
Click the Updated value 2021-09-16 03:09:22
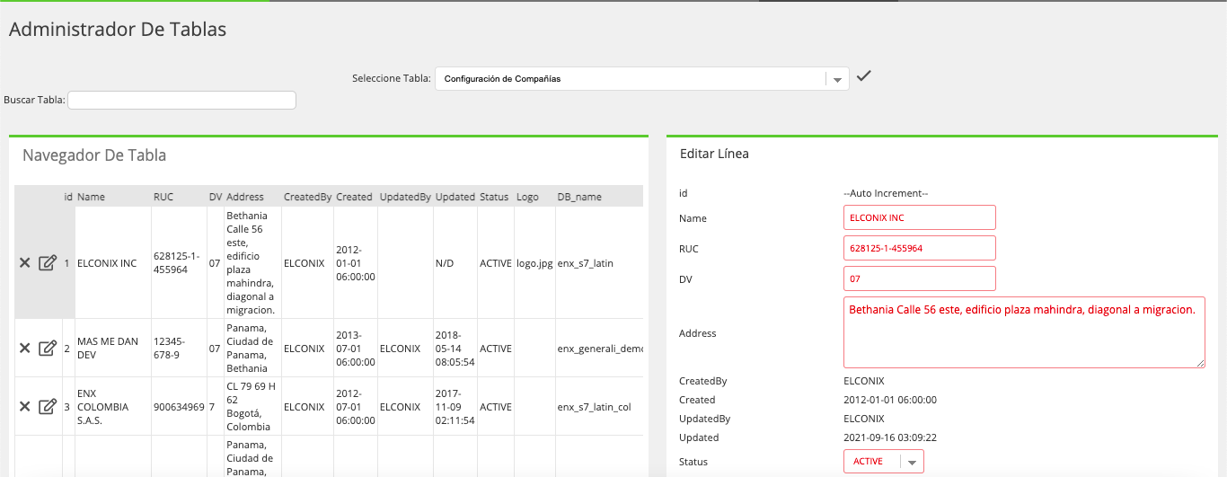[x=890, y=437]
